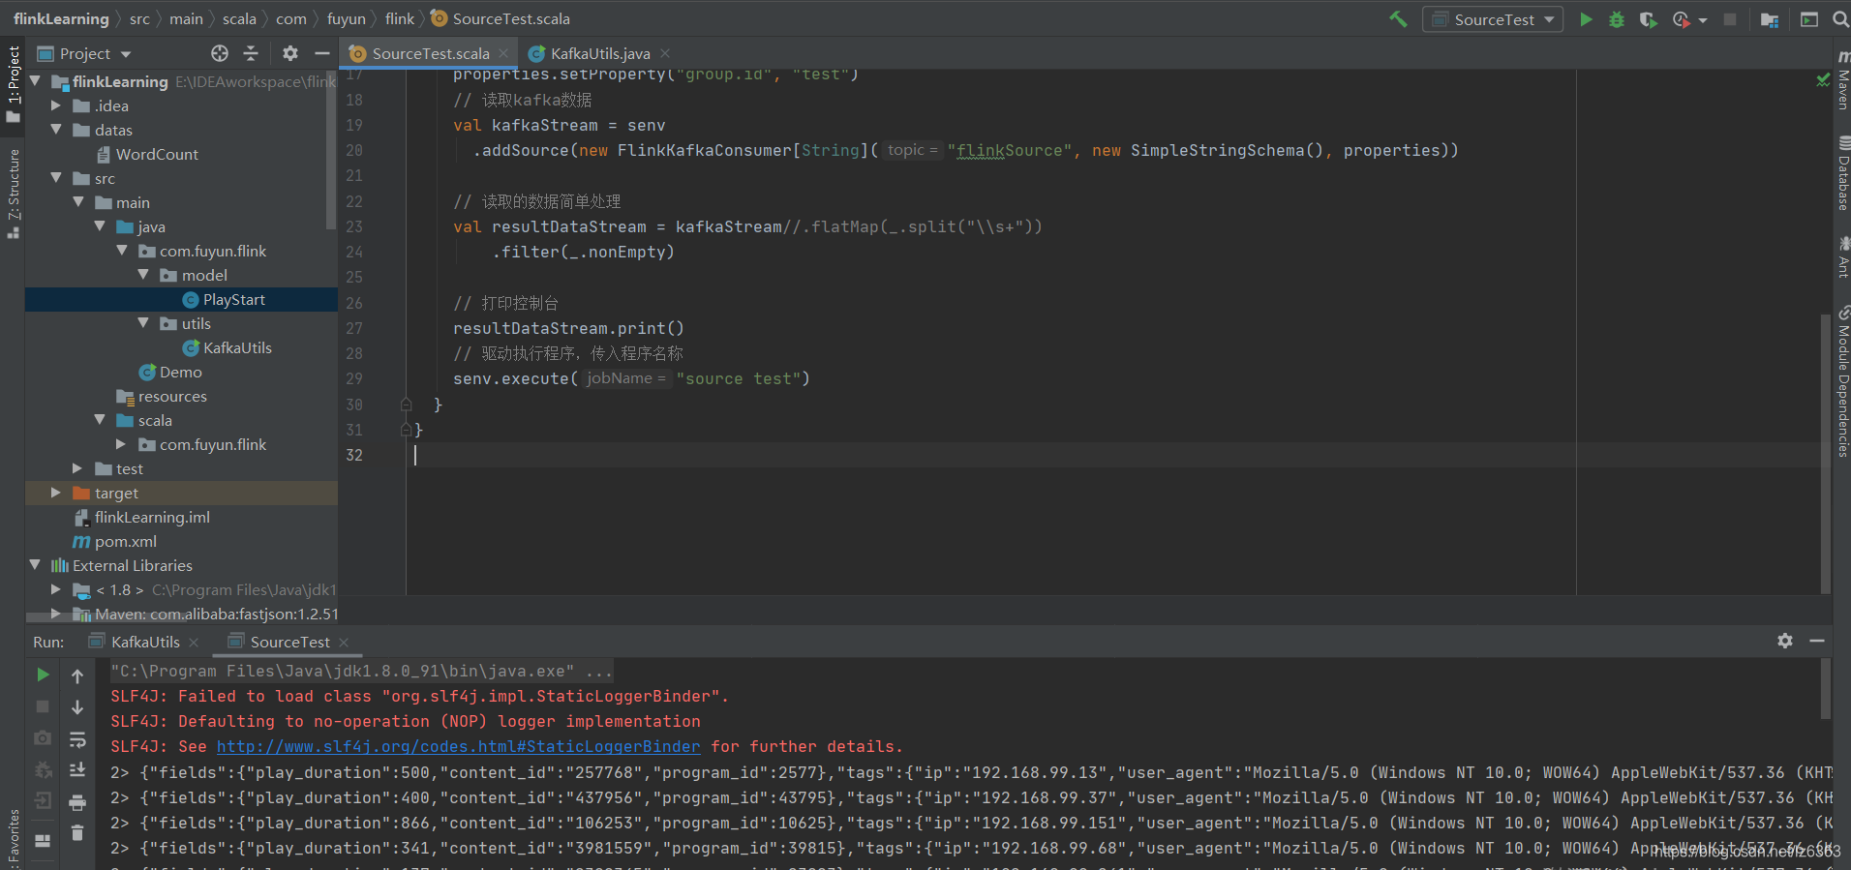
Task: Expand the com.fuyun.flink package under scala
Action: point(121,444)
